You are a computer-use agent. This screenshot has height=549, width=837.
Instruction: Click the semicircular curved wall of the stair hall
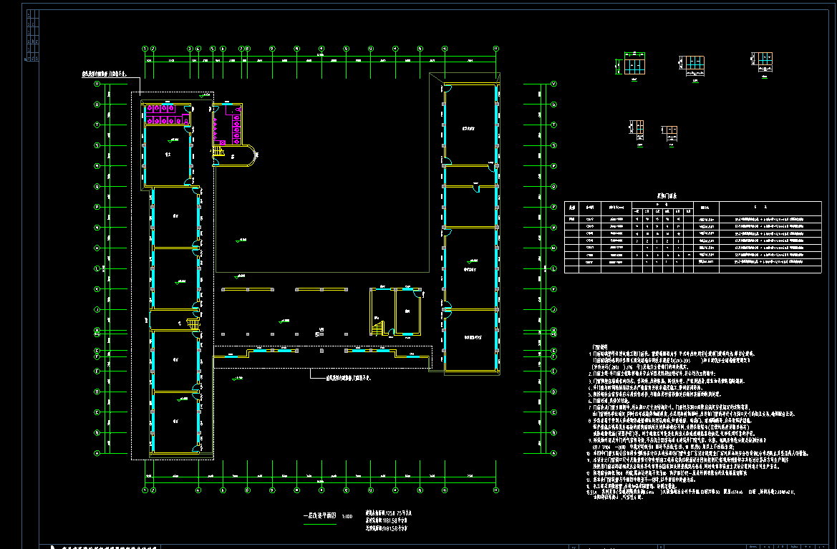tap(252, 155)
